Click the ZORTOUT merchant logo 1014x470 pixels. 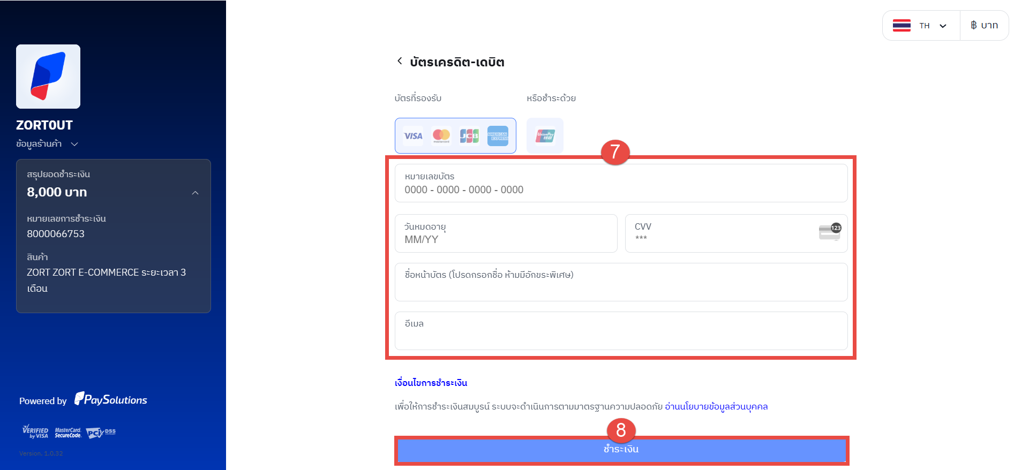click(48, 77)
